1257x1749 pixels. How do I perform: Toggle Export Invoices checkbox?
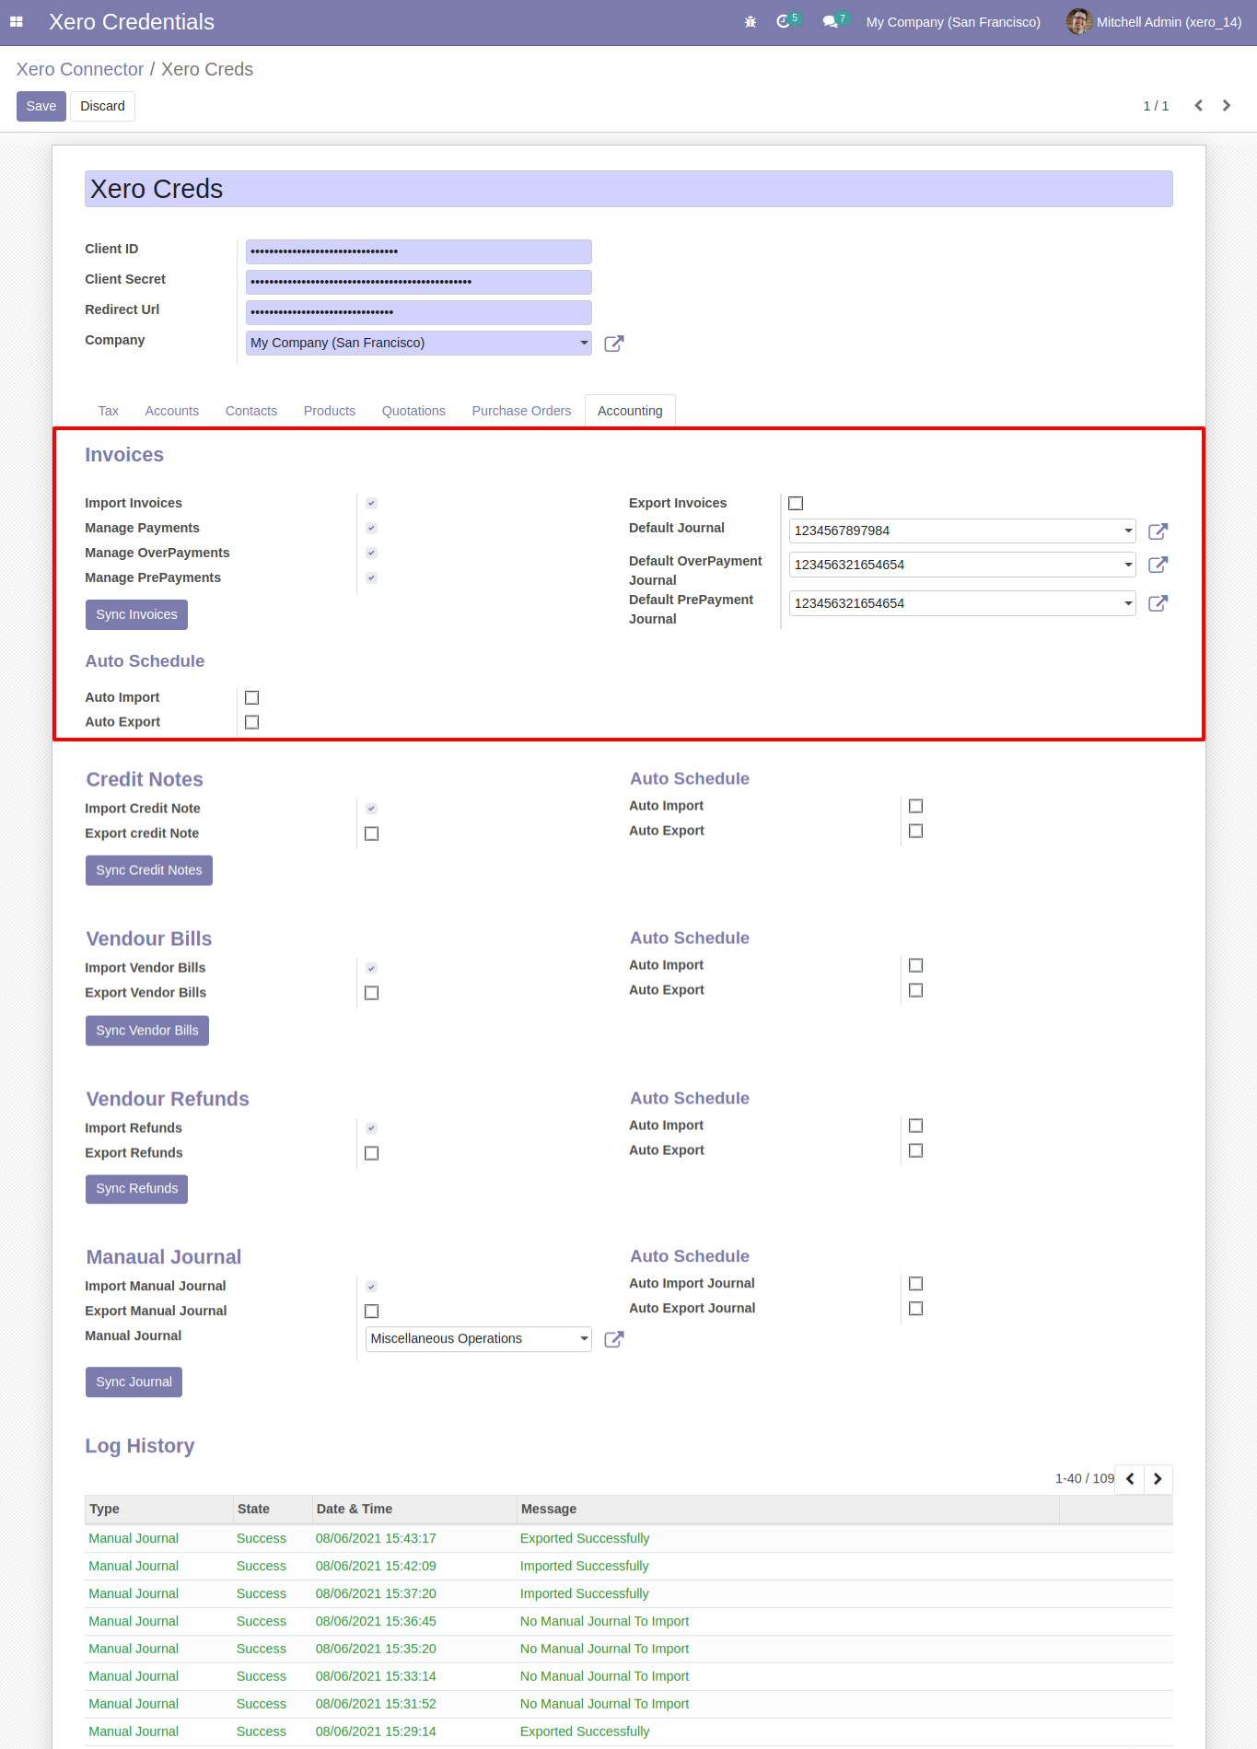coord(796,504)
